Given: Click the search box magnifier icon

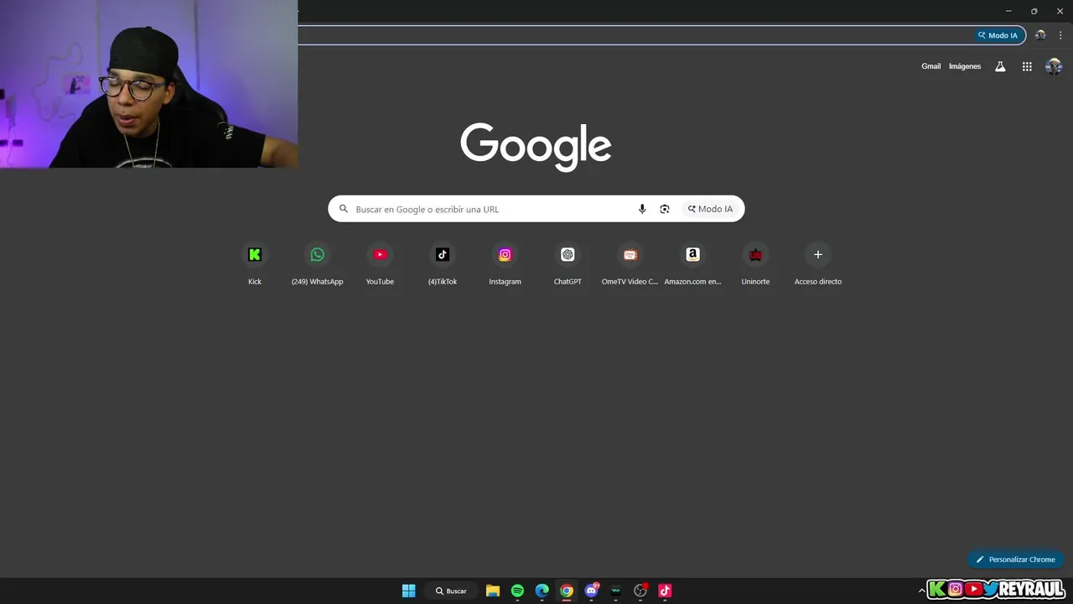Looking at the screenshot, I should pyautogui.click(x=344, y=209).
